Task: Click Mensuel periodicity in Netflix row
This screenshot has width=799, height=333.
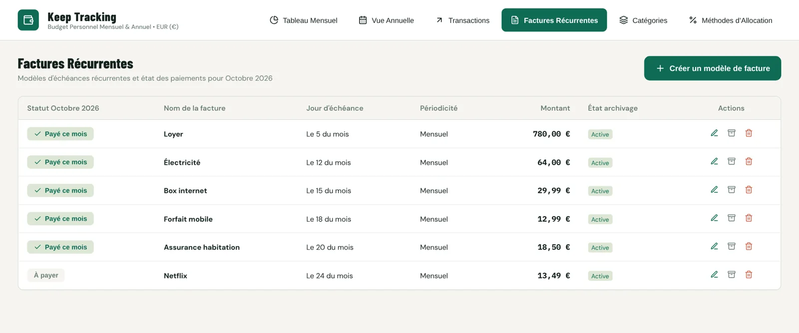Action: pos(434,276)
